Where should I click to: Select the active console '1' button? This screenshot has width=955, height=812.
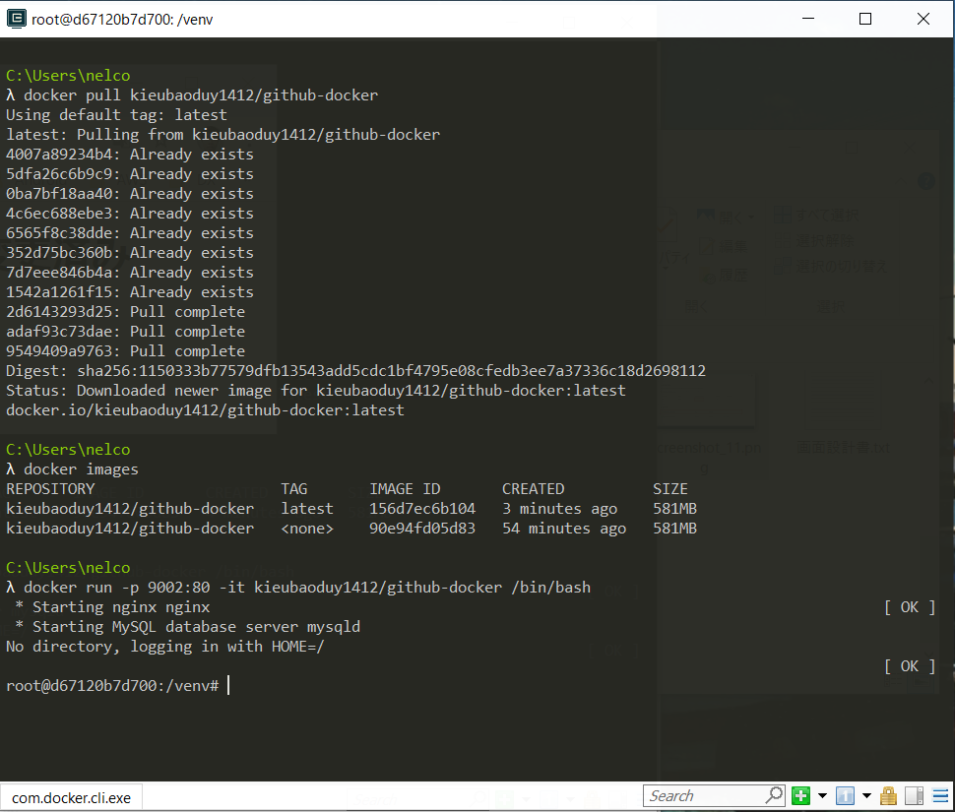click(x=845, y=795)
